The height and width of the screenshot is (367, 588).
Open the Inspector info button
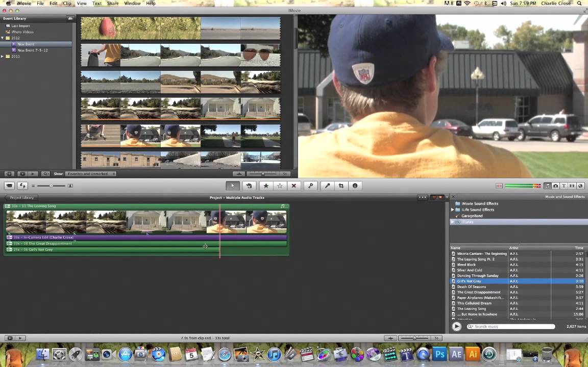[355, 186]
